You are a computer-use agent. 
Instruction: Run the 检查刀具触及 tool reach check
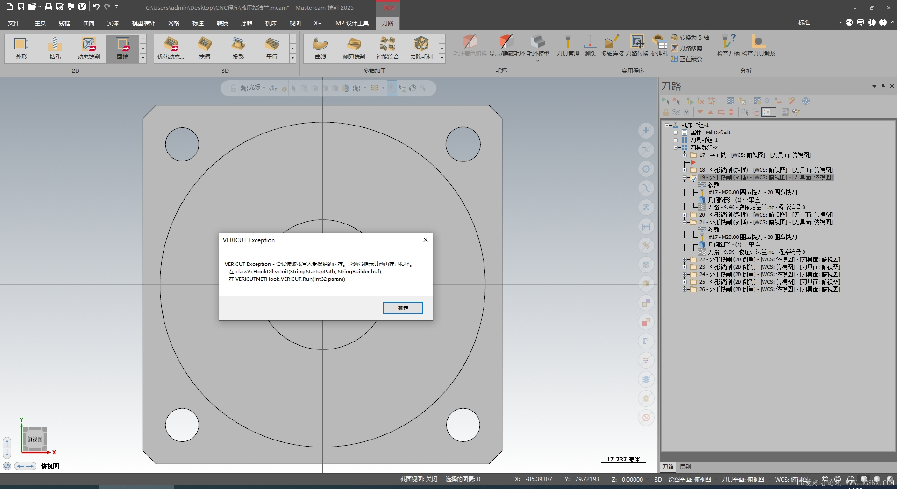click(758, 46)
